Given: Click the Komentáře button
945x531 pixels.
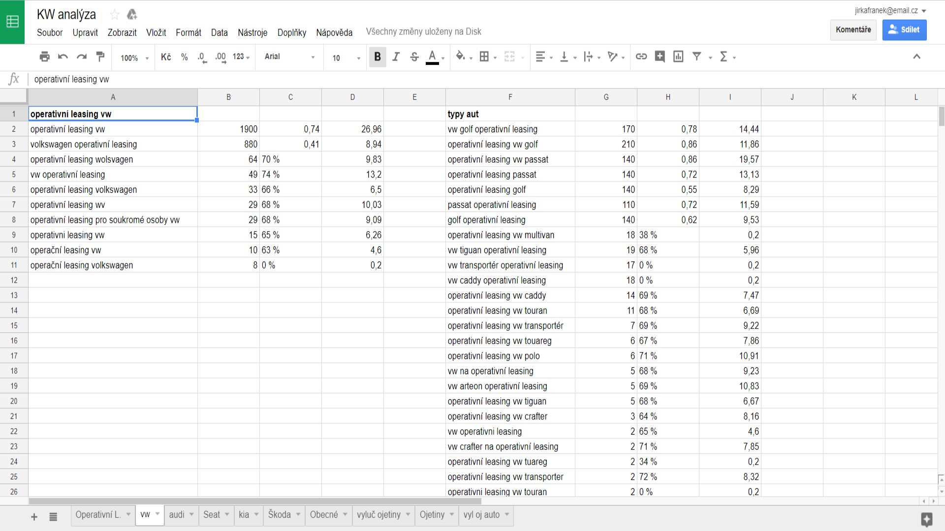Looking at the screenshot, I should point(853,29).
